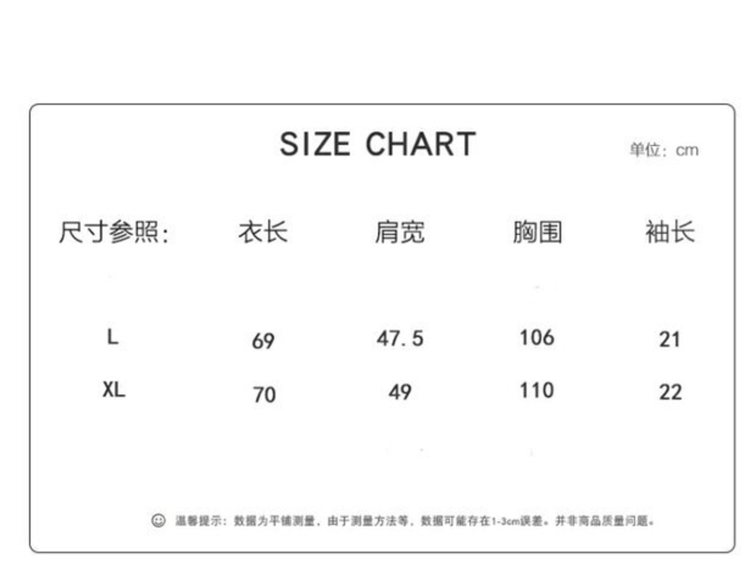Click the 袖长 column header
The image size is (756, 570).
670,232
